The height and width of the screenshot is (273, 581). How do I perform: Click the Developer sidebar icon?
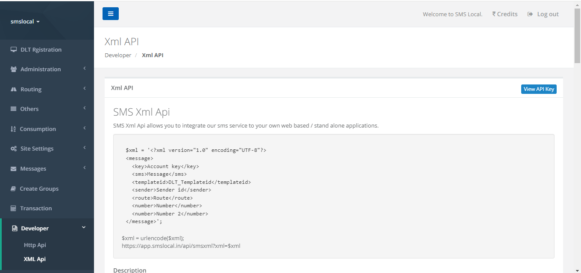[14, 228]
